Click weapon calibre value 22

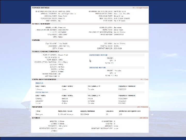click(x=107, y=114)
